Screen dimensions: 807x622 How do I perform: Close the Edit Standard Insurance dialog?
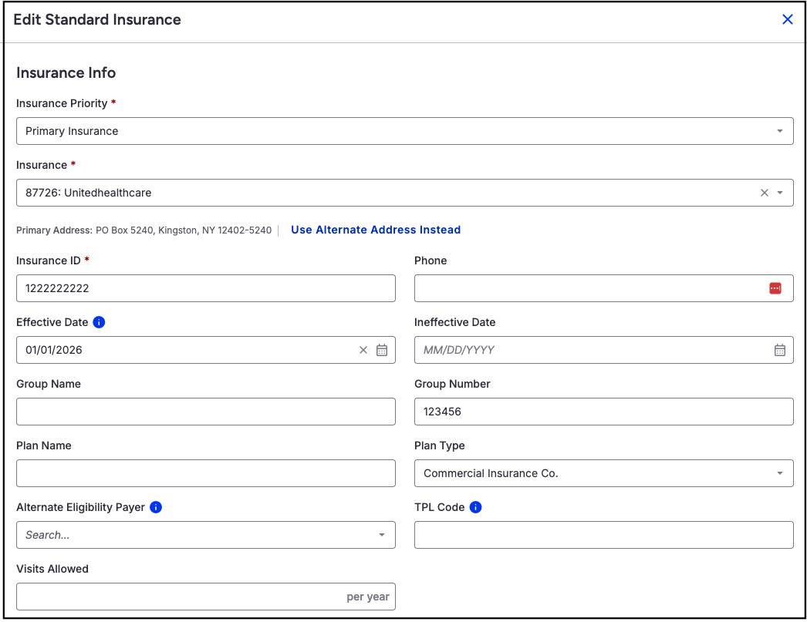coord(788,19)
